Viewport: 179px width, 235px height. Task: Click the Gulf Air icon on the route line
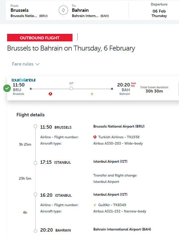coord(92,94)
